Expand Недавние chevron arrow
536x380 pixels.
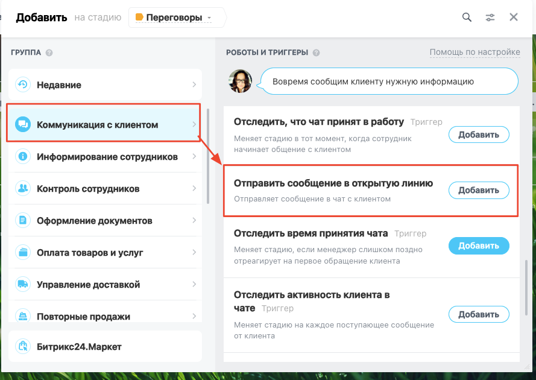194,84
